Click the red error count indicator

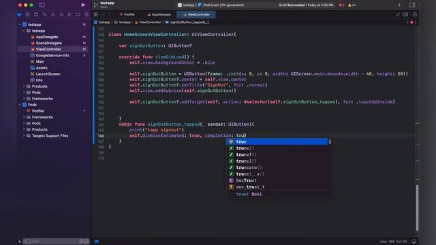click(x=341, y=5)
